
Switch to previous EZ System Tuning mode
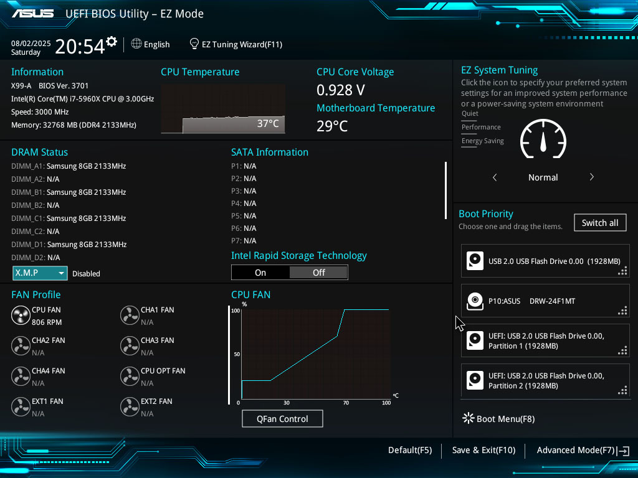(495, 177)
